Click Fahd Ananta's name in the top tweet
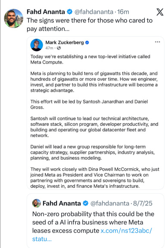 (x=46, y=12)
